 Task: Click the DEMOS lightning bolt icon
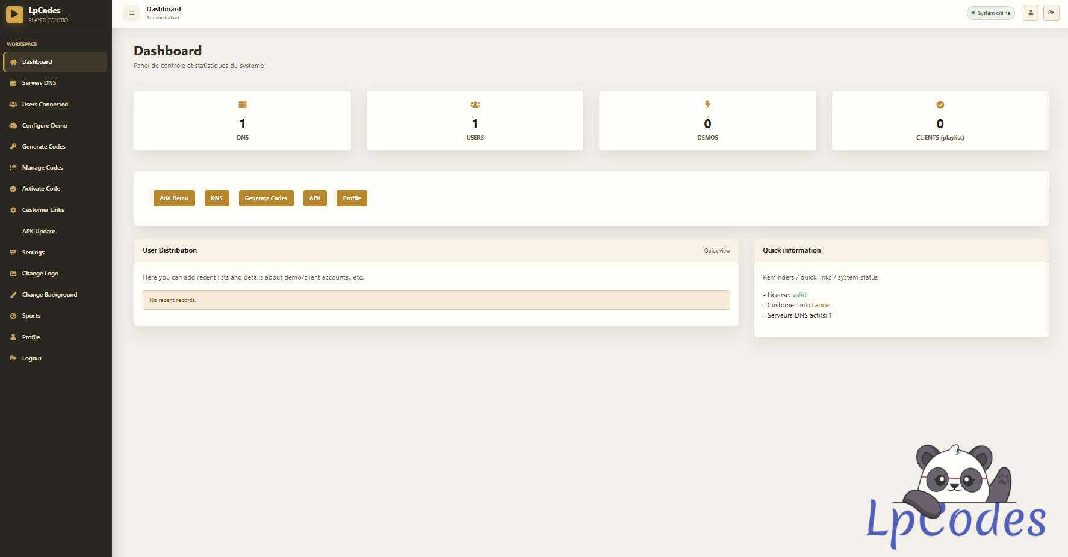click(707, 105)
